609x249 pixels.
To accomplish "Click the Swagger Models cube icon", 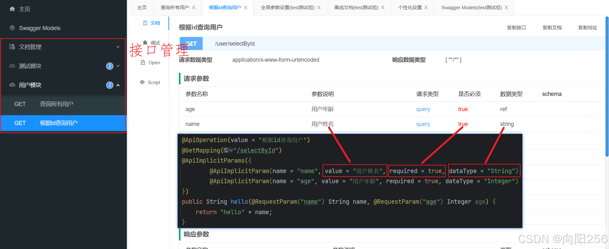I will point(12,28).
